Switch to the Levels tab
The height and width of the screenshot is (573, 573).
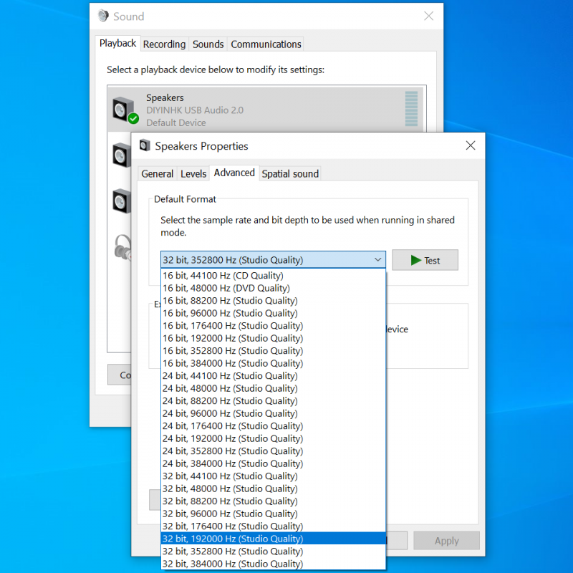[x=193, y=173]
